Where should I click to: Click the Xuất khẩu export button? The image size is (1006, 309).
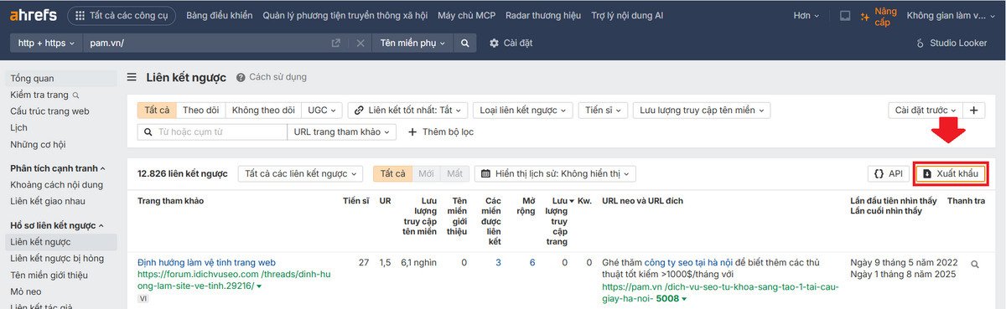(x=950, y=173)
